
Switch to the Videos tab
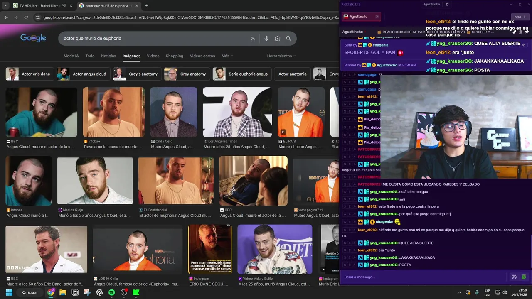click(153, 56)
